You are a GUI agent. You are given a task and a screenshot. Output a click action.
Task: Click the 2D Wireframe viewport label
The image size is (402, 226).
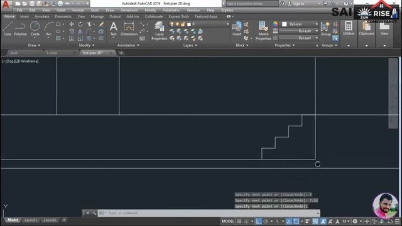click(26, 62)
